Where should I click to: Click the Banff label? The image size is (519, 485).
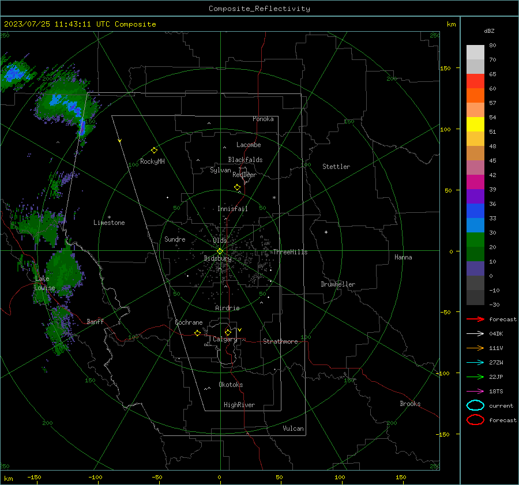(x=95, y=321)
